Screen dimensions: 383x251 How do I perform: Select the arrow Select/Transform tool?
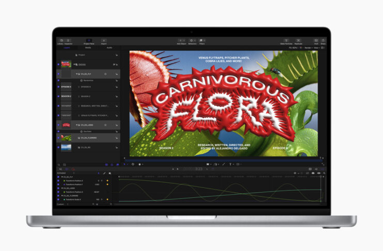[125, 164]
